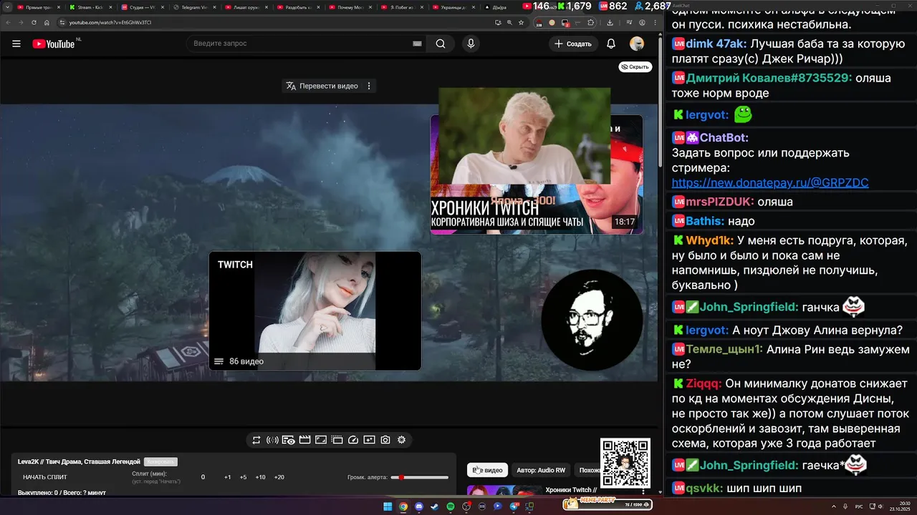Open the YouTube account avatar menu
Image resolution: width=917 pixels, height=515 pixels.
pyautogui.click(x=637, y=44)
